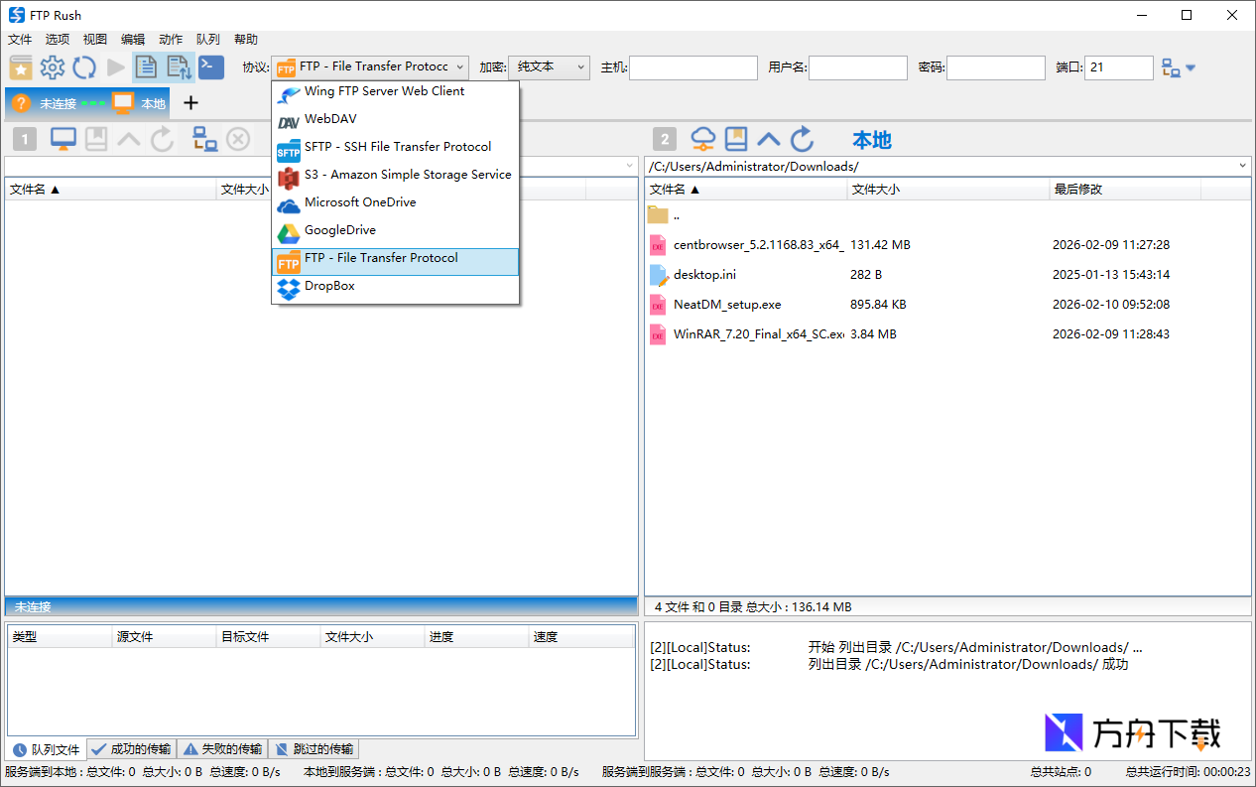Open the bookmarks star icon in main toolbar
This screenshot has height=787, width=1256.
tap(21, 67)
